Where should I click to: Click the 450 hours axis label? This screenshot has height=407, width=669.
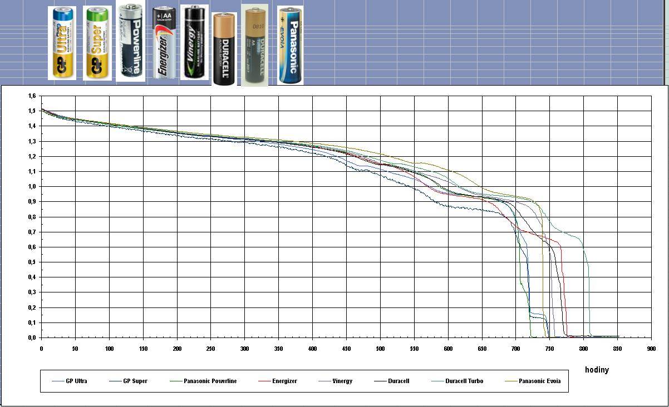pyautogui.click(x=346, y=349)
